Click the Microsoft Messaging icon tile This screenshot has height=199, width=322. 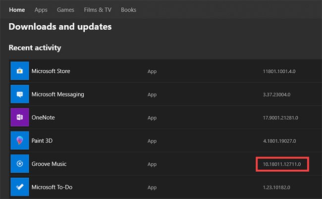(x=20, y=94)
